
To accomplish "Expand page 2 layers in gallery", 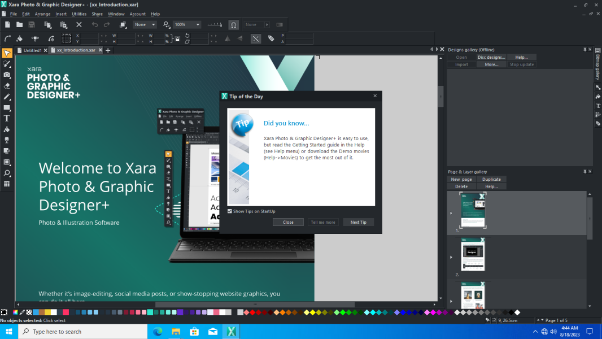I will (451, 257).
